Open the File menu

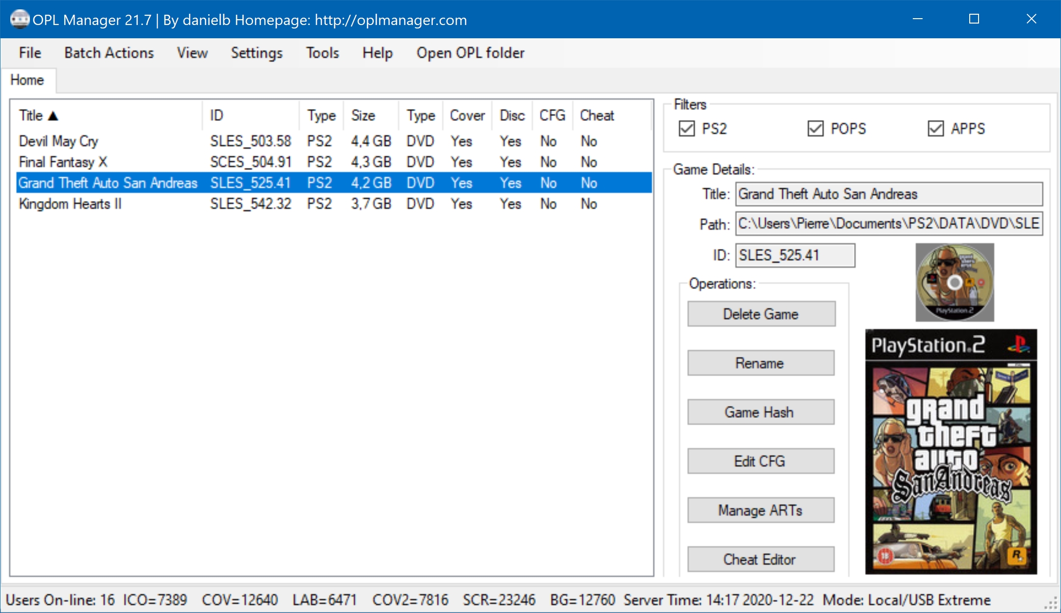[30, 53]
